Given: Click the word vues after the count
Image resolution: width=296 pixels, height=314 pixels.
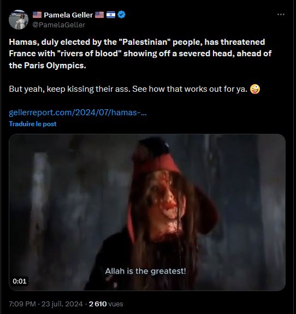Looking at the screenshot, I should (x=116, y=304).
